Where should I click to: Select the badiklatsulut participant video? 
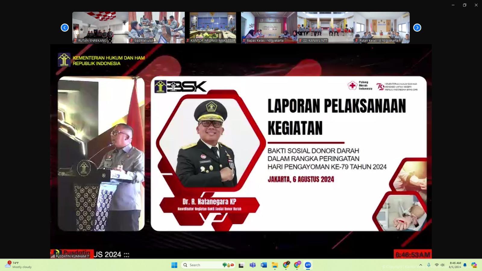157,28
